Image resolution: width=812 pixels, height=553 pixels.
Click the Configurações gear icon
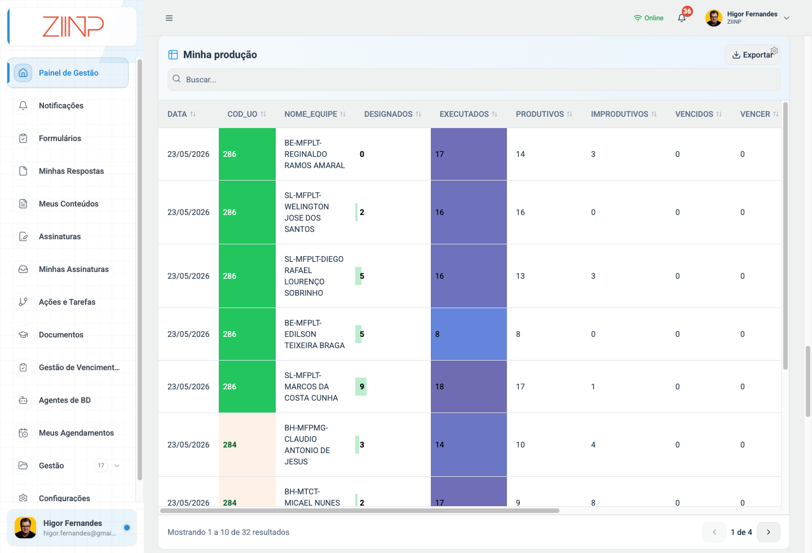(x=23, y=498)
